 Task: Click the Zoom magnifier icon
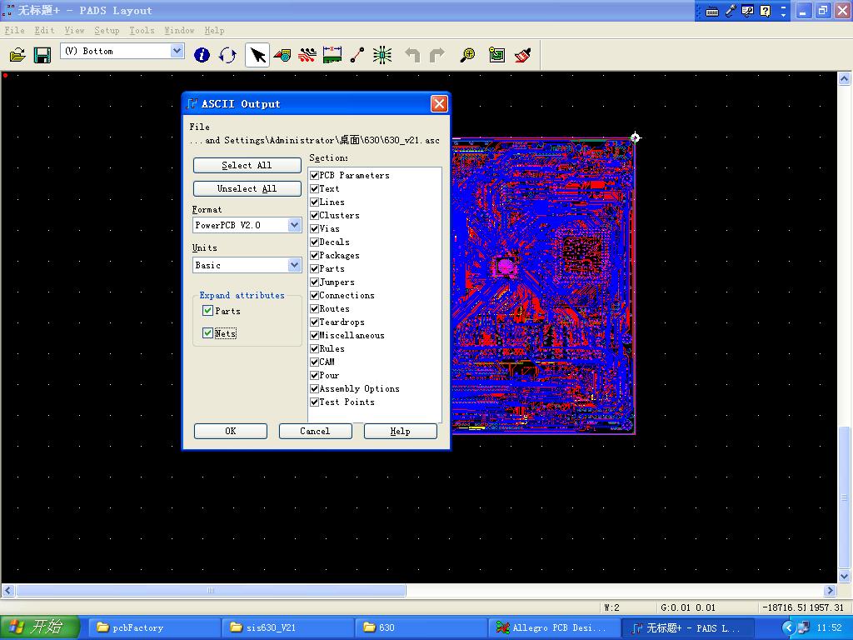pos(468,55)
